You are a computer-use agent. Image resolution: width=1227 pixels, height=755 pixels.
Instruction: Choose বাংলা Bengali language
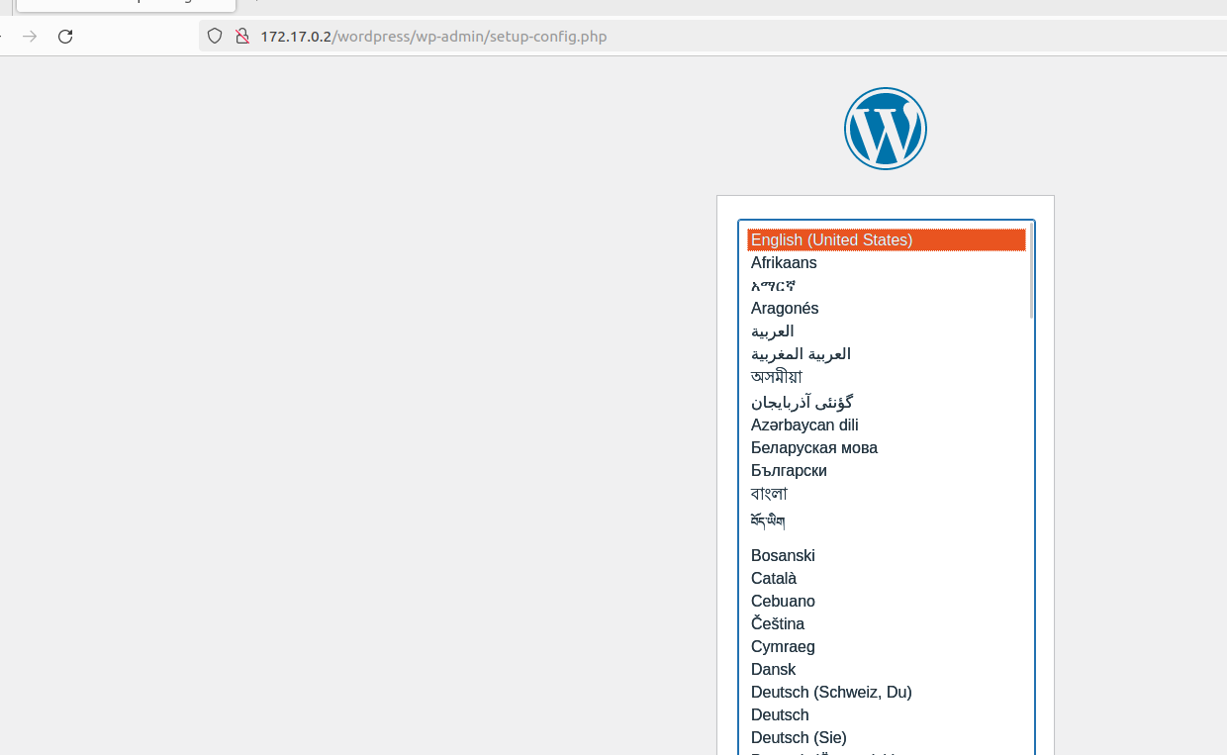tap(886, 494)
